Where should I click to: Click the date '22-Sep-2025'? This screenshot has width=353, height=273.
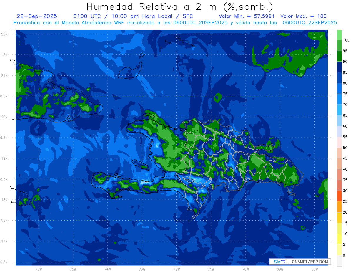[37, 16]
